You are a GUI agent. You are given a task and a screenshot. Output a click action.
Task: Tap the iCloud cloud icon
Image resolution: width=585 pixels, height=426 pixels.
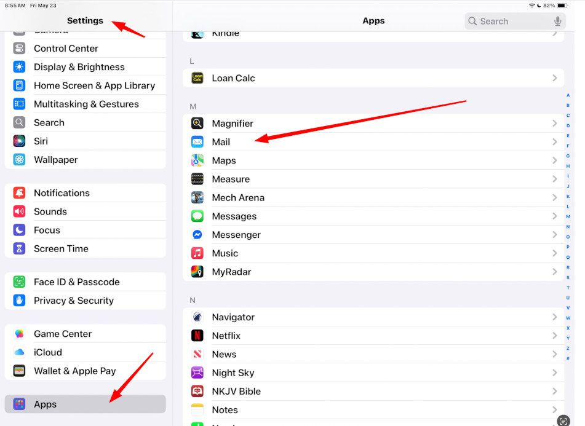pos(19,352)
